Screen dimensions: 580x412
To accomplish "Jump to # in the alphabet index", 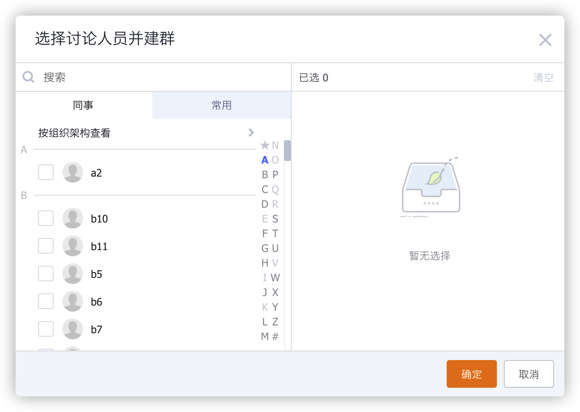I will [275, 337].
